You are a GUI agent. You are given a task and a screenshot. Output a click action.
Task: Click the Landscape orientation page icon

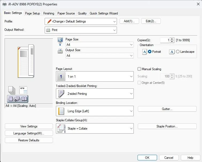click(x=172, y=52)
